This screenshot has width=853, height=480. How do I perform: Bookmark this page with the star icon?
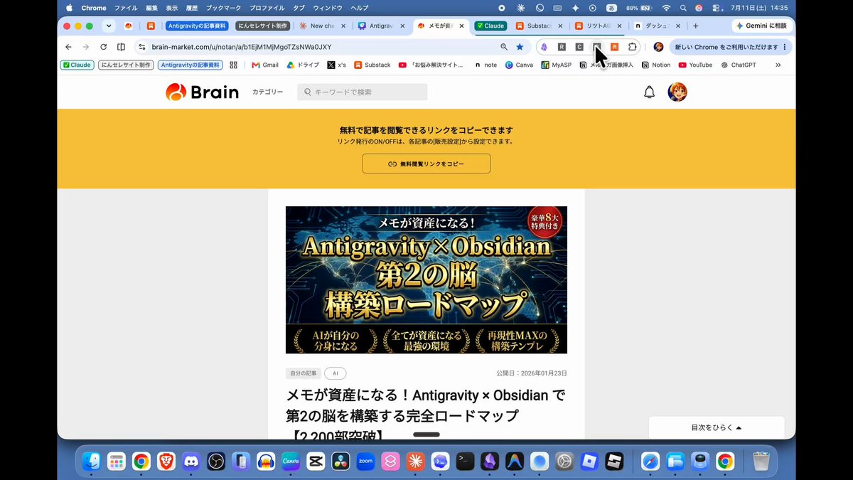520,47
